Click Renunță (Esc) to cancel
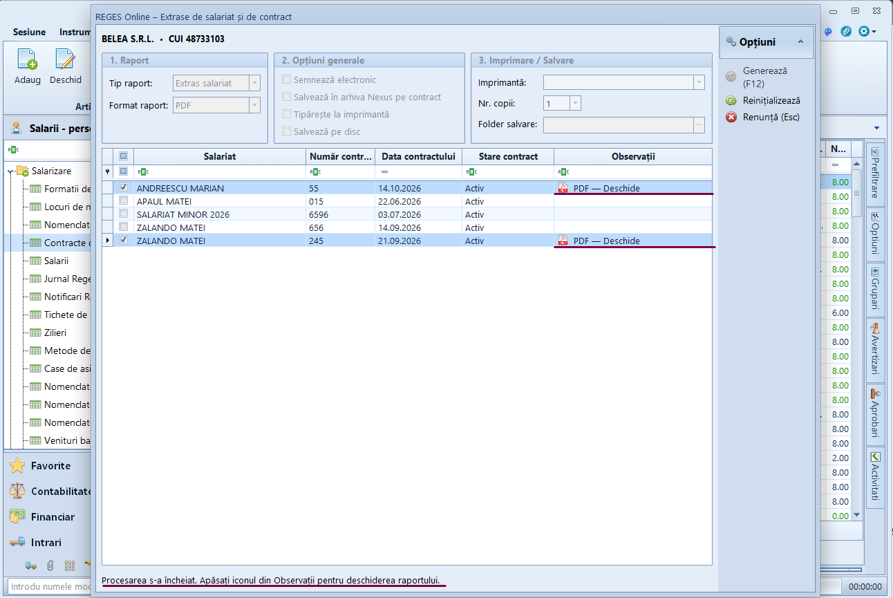 pos(762,118)
